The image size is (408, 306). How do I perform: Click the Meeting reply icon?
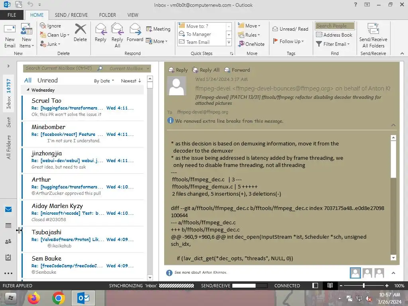149,29
